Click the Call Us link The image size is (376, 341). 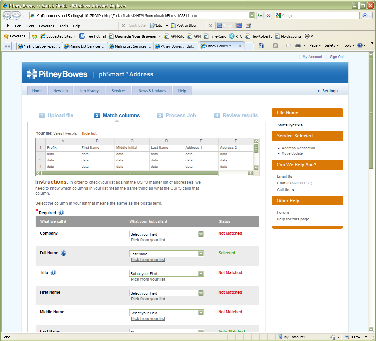point(283,190)
